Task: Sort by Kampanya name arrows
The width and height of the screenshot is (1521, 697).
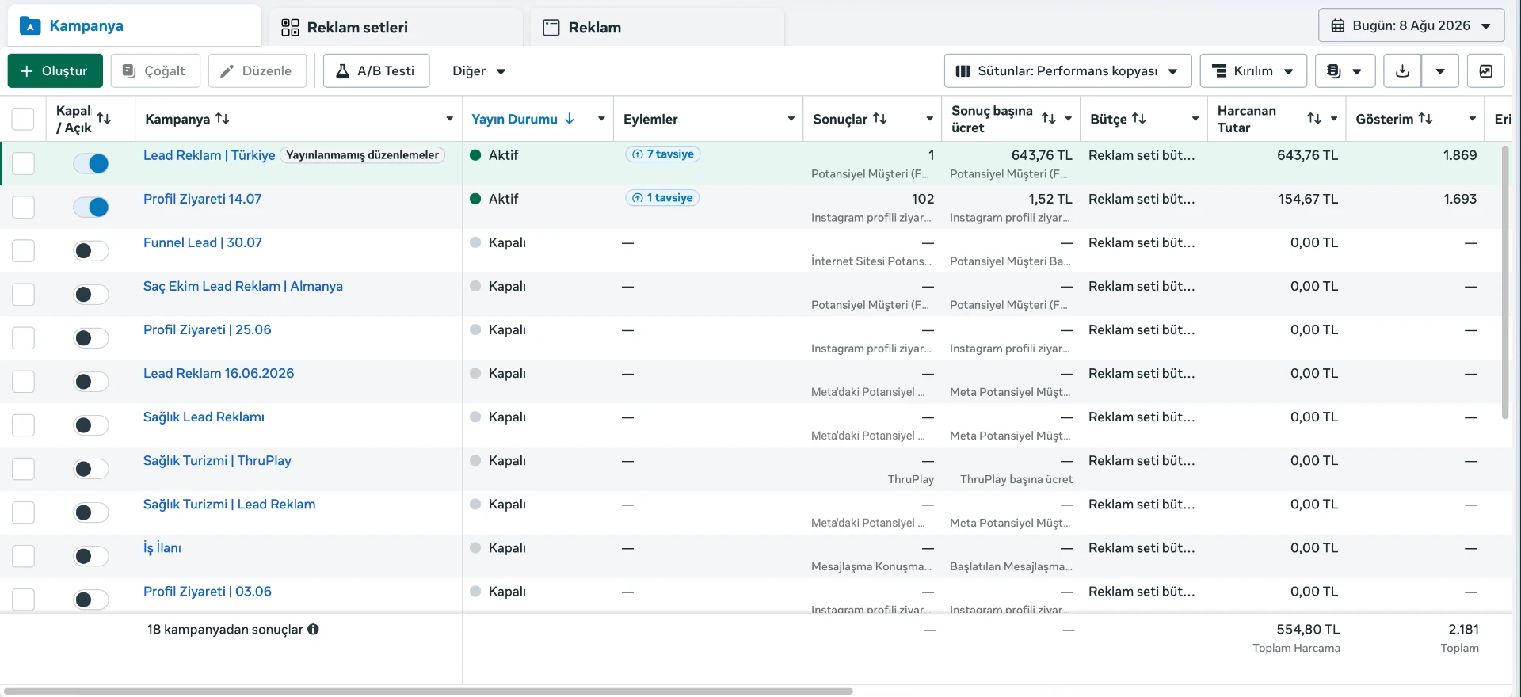Action: (223, 119)
